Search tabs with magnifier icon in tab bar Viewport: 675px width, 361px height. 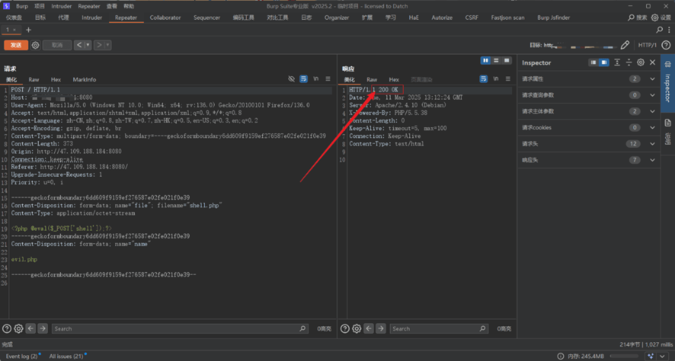tap(659, 30)
